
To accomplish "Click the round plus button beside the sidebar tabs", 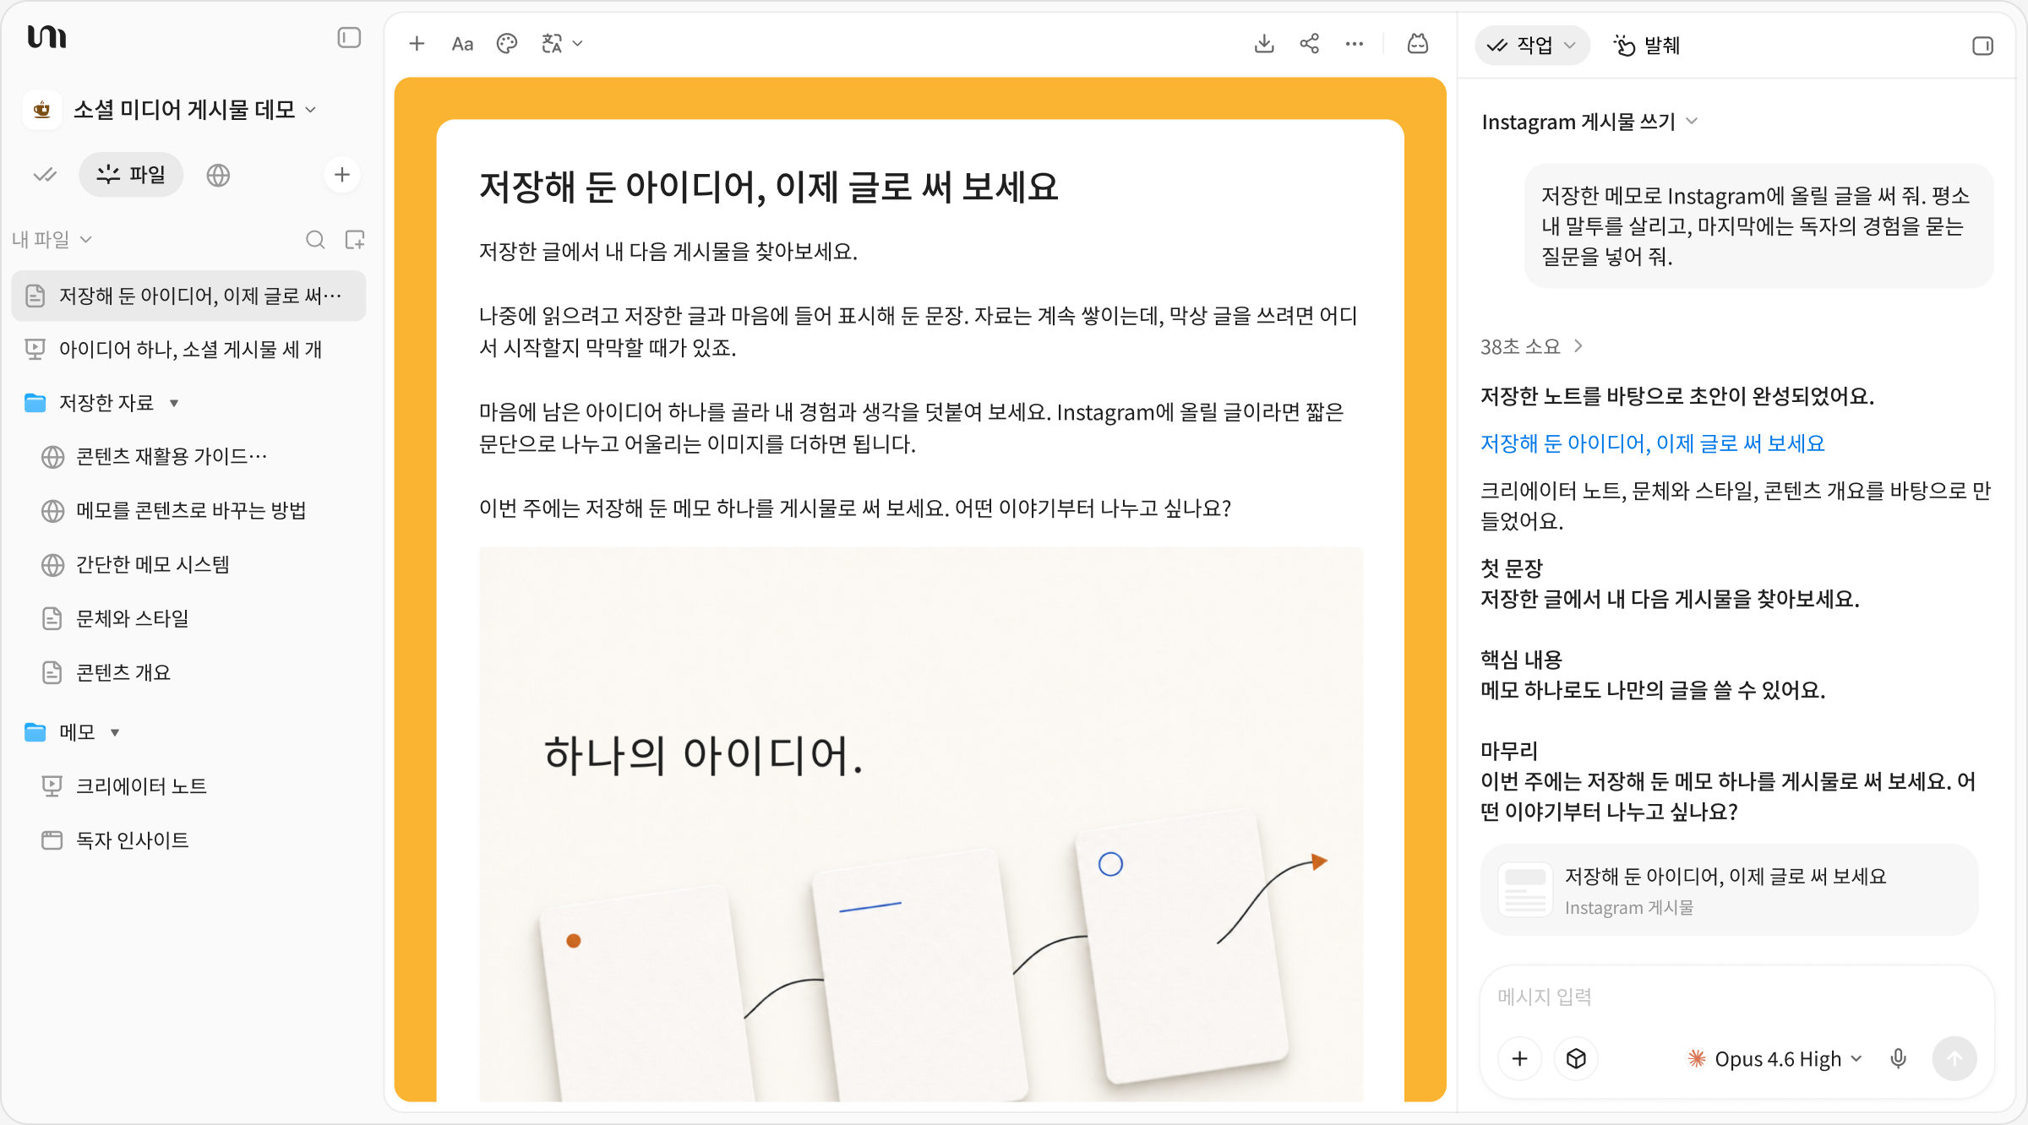I will tap(342, 175).
